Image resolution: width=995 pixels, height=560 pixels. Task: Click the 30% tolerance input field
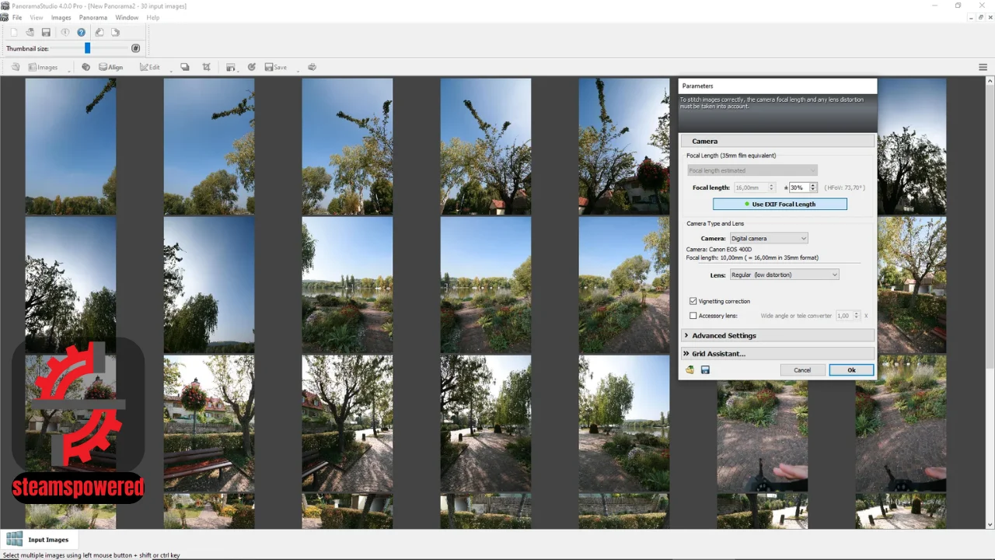(x=798, y=187)
